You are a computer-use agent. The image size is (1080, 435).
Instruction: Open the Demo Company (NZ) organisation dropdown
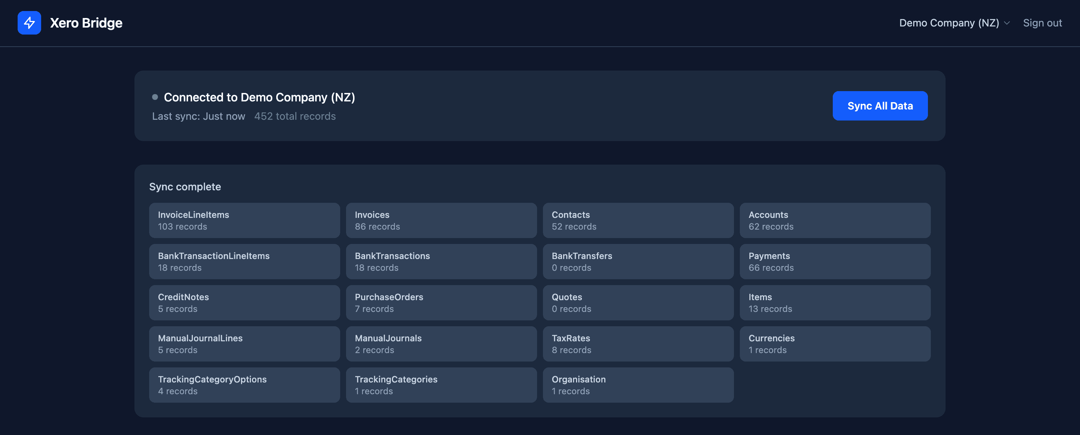(954, 23)
